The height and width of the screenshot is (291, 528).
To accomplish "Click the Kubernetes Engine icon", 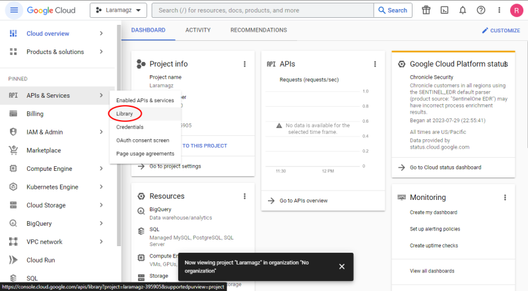I will click(13, 187).
